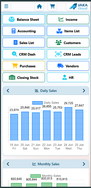Go to previous Monthly Sales period
Image resolution: width=91 pixels, height=188 pixels.
[8, 164]
